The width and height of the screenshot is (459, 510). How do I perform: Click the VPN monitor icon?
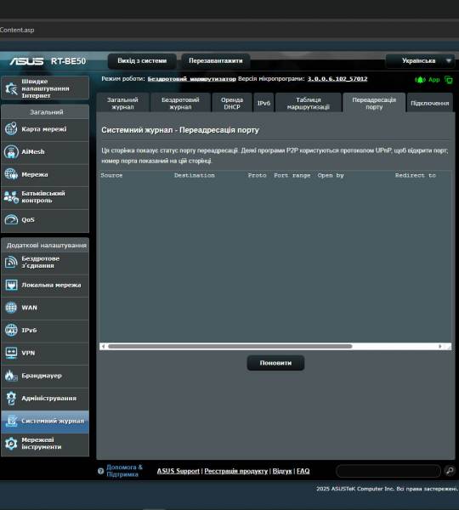coord(11,353)
